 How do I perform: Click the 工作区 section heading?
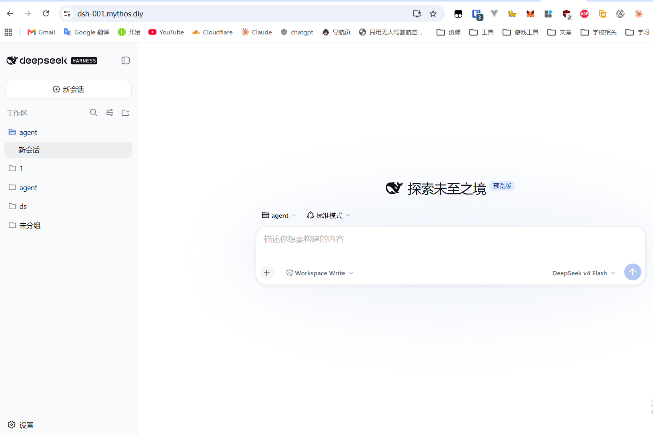[x=17, y=113]
